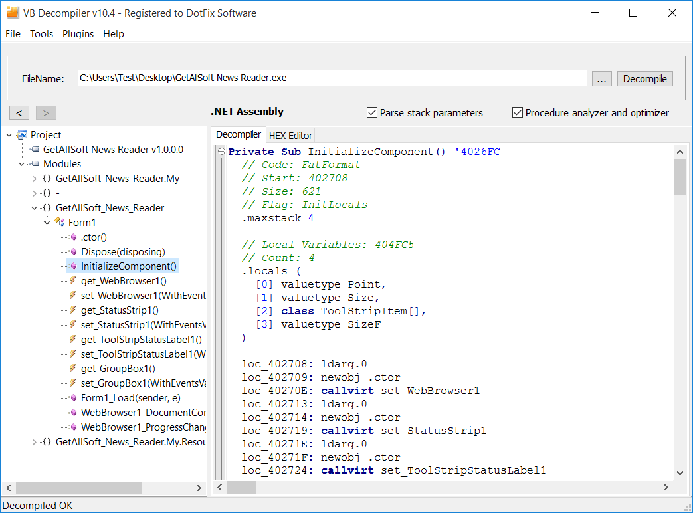This screenshot has width=693, height=513.
Task: Expand the GetAllSoft_News_Reader.My module
Action: [34, 178]
